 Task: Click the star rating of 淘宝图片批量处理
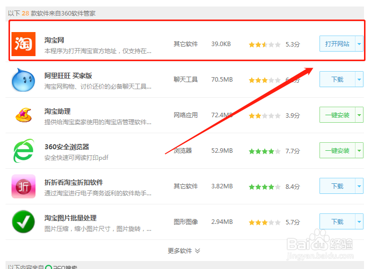pos(264,222)
